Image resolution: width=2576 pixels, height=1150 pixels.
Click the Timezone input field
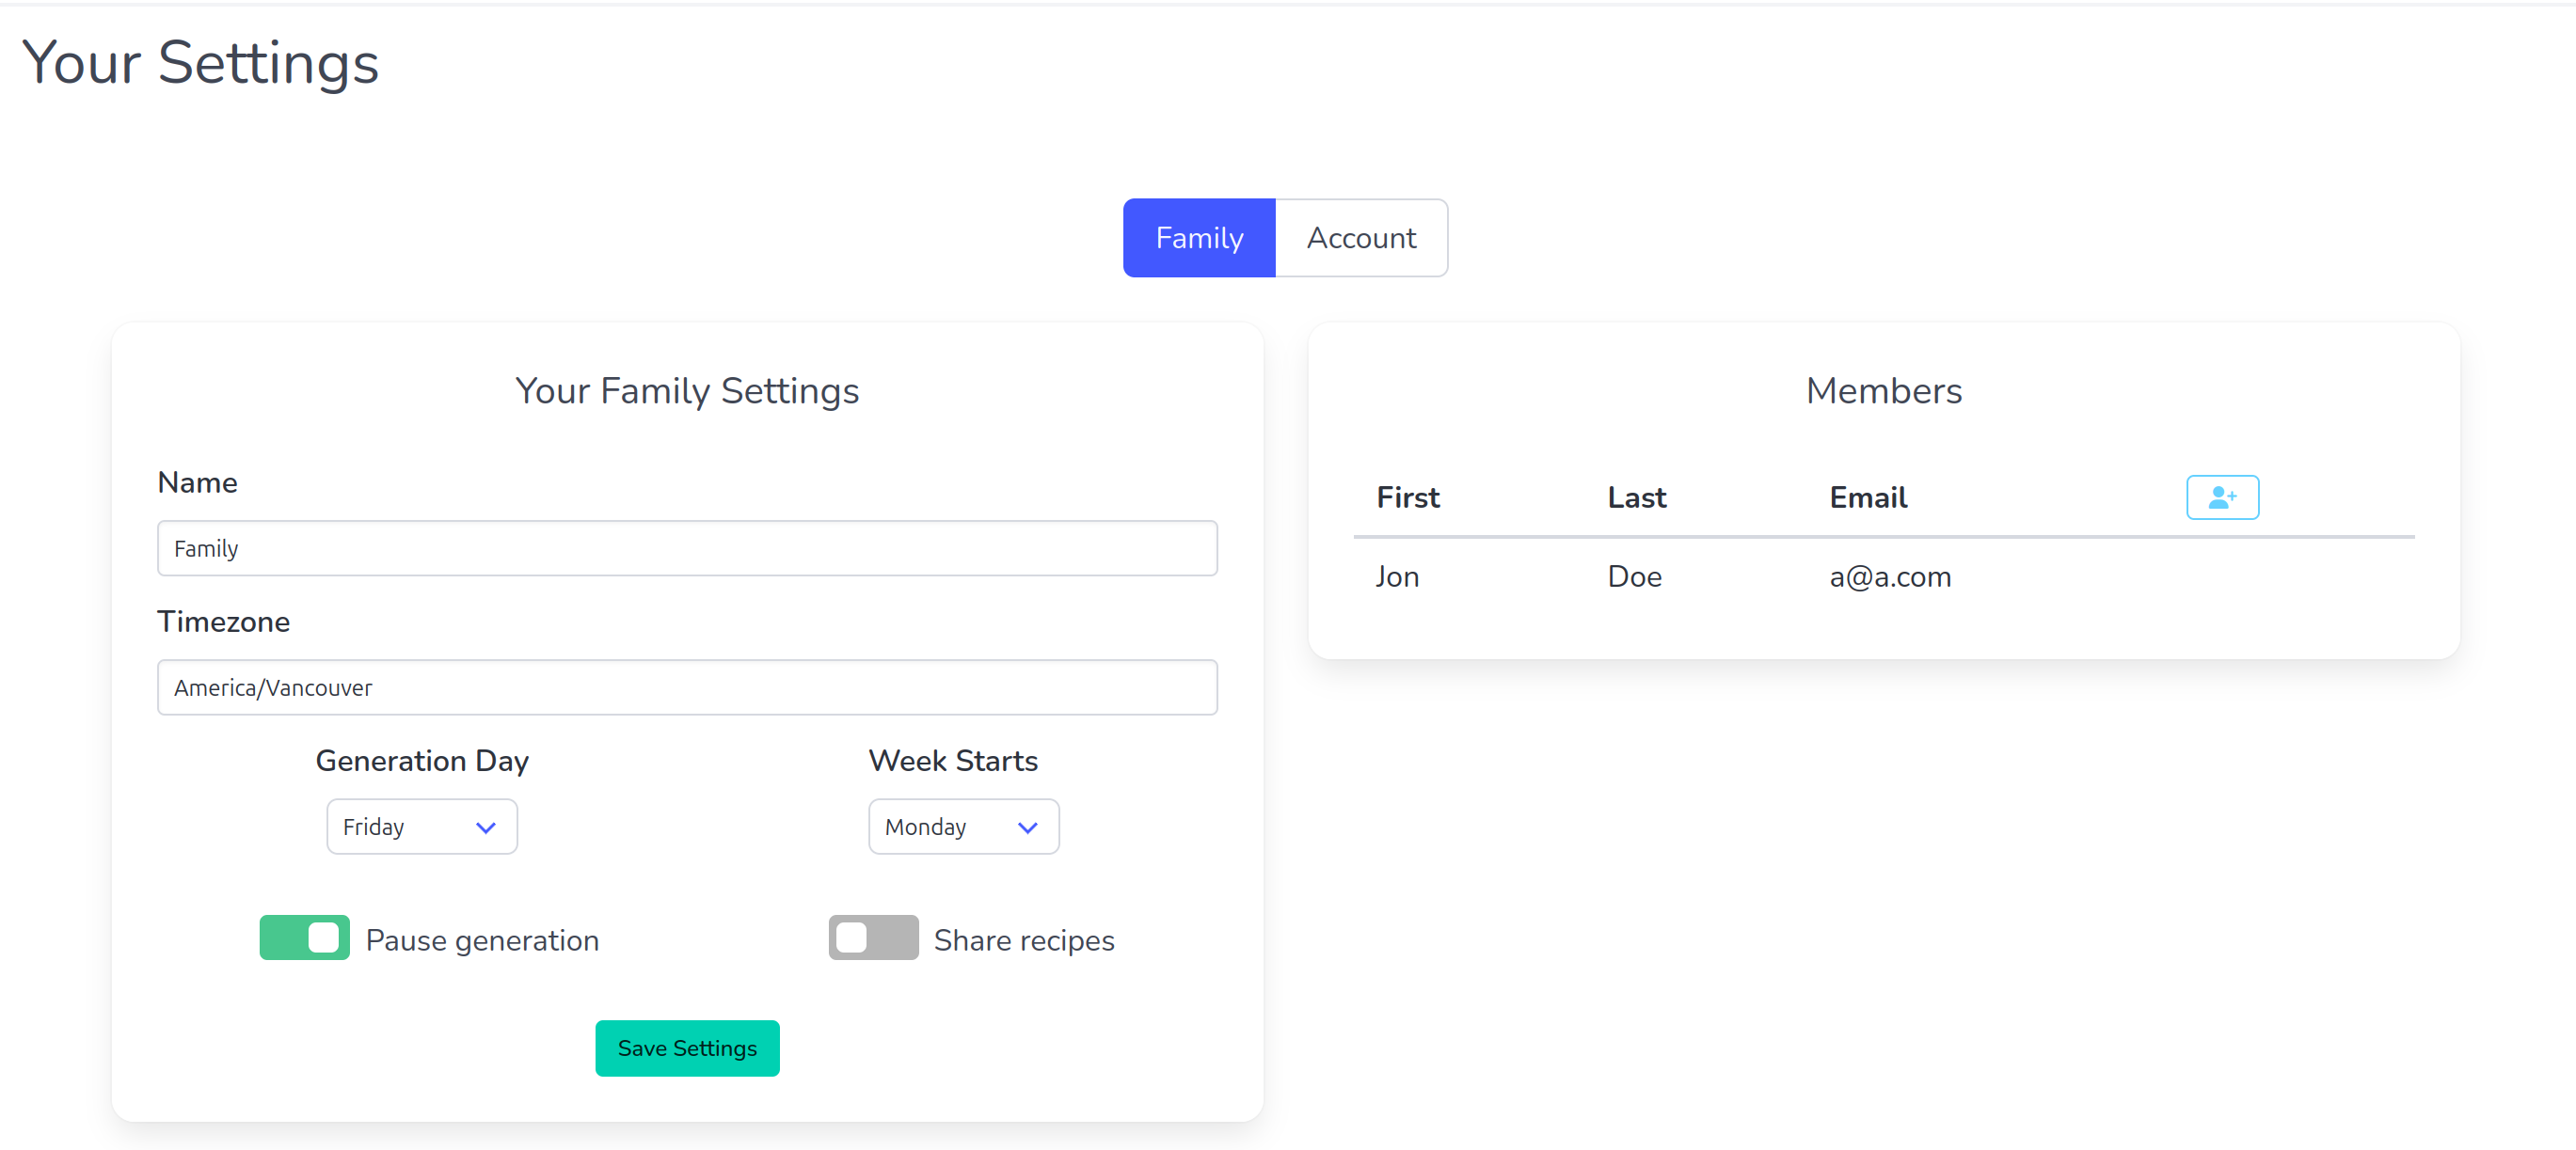(687, 687)
